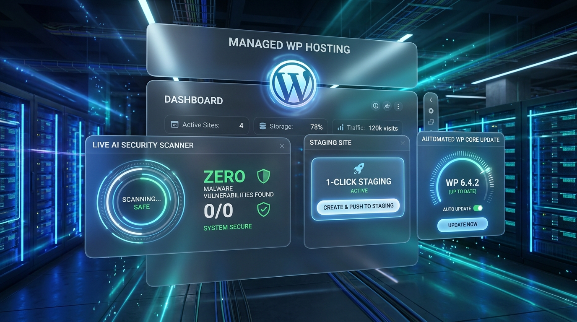Collapse the side strip with the chevron arrow

coord(431,100)
